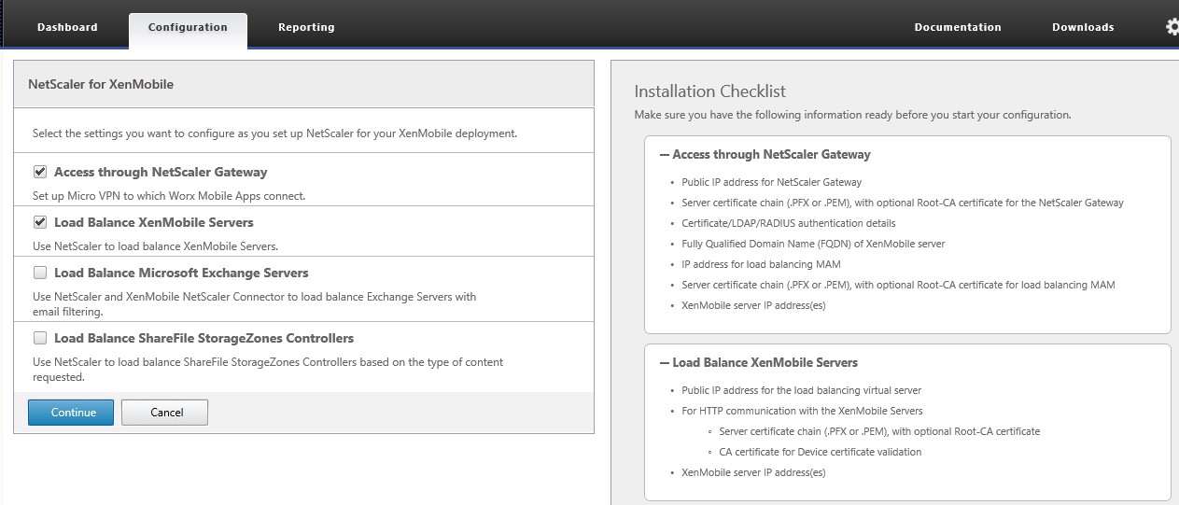
Task: Go to the Downloads link
Action: coord(1083,27)
